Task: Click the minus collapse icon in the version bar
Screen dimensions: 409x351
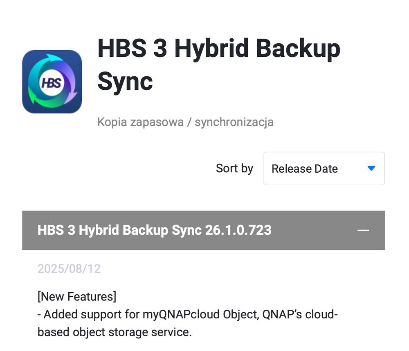Action: 363,230
